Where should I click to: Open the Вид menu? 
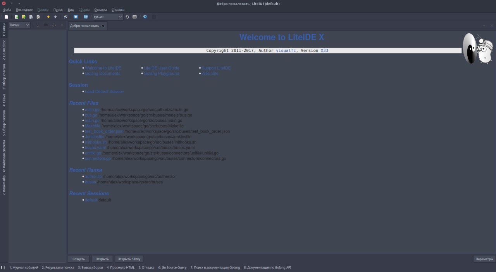click(x=71, y=9)
